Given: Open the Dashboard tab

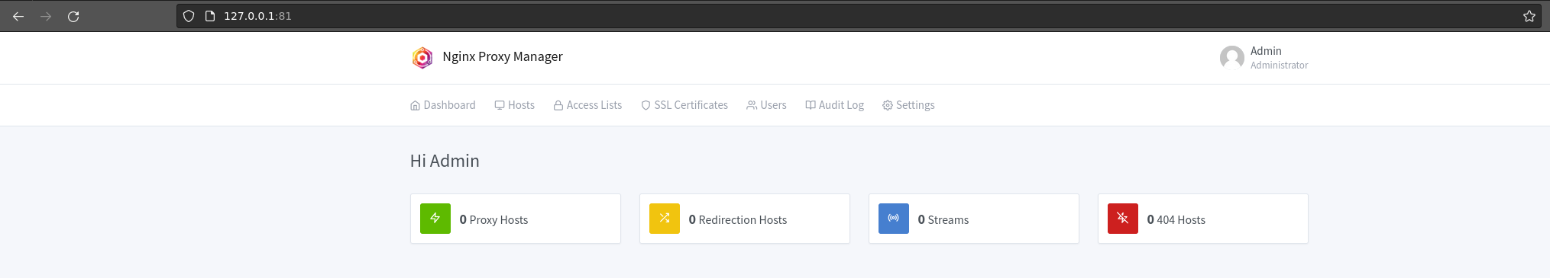Looking at the screenshot, I should coord(443,105).
